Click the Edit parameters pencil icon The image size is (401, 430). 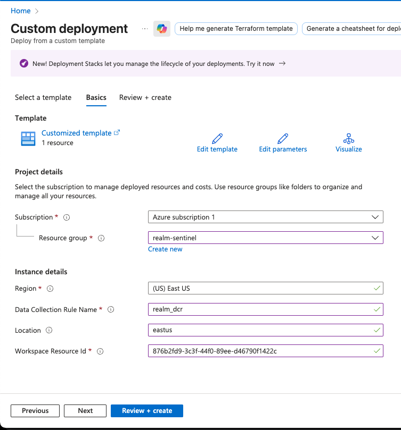click(x=283, y=138)
